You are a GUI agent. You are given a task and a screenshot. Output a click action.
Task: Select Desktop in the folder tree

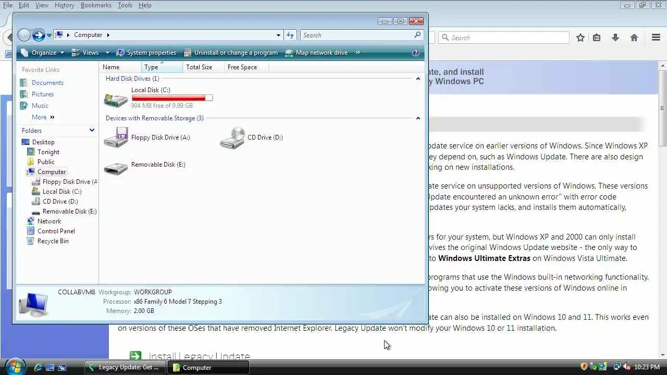pos(43,142)
